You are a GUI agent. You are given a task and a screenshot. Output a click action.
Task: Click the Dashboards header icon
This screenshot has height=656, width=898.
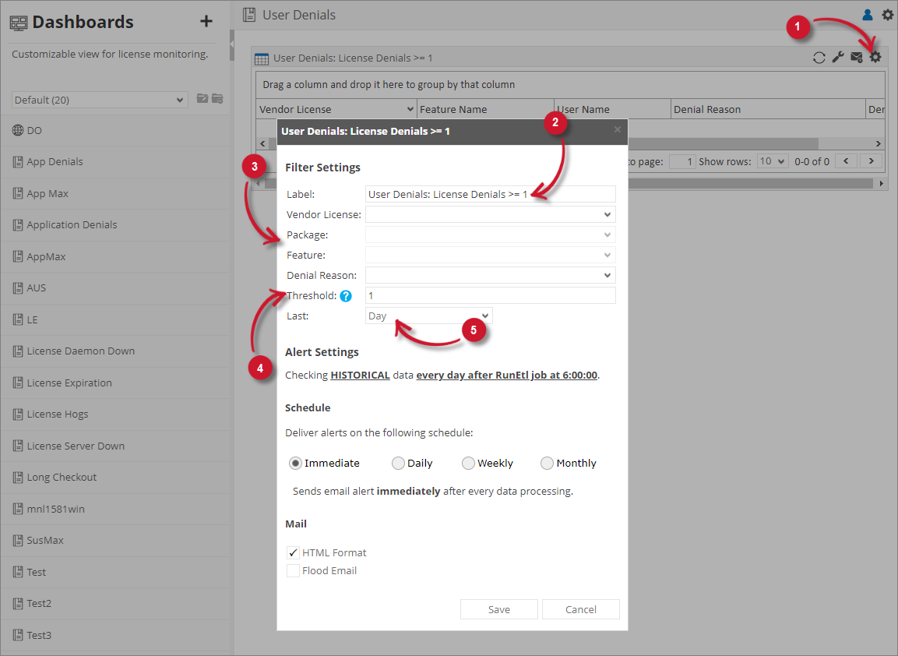pyautogui.click(x=19, y=23)
